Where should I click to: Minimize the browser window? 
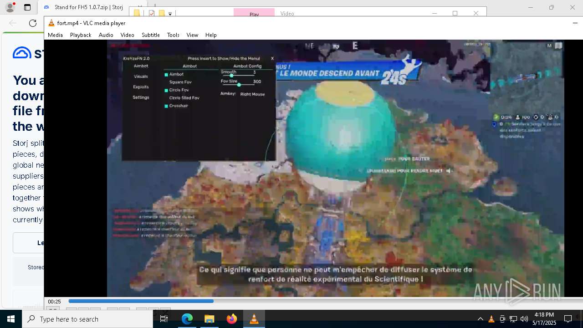(x=531, y=7)
